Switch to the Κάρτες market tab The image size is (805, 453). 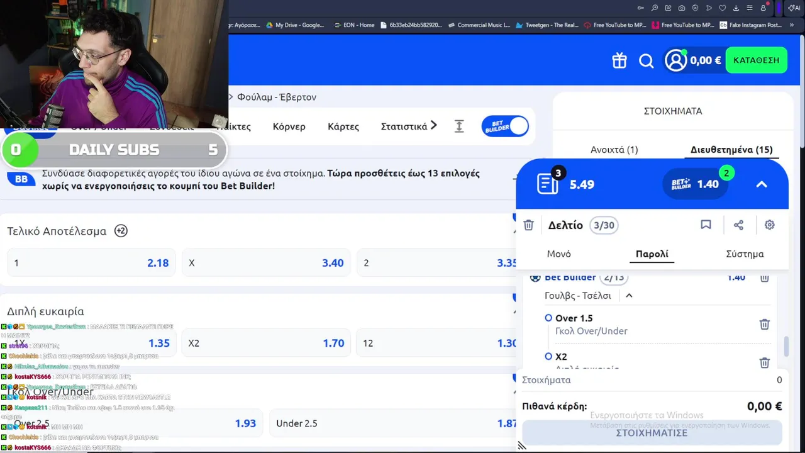pyautogui.click(x=343, y=126)
